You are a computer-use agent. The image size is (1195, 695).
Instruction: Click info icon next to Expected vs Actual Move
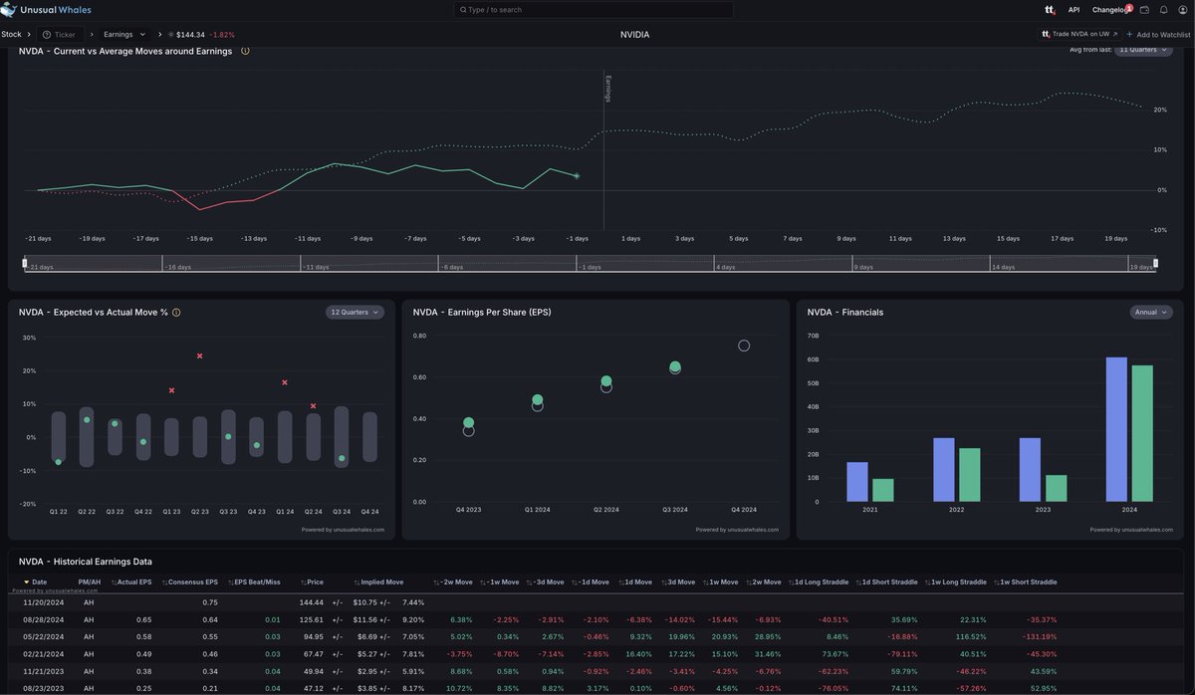(x=176, y=312)
